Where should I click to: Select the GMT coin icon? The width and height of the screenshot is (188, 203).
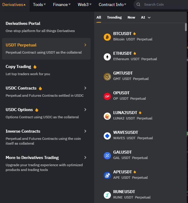[107, 77]
